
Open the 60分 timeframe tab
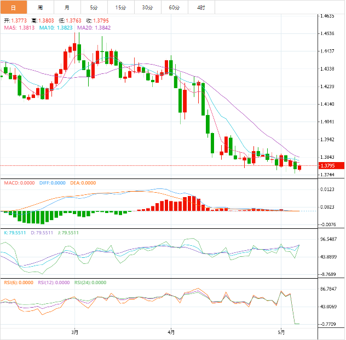[175, 7]
